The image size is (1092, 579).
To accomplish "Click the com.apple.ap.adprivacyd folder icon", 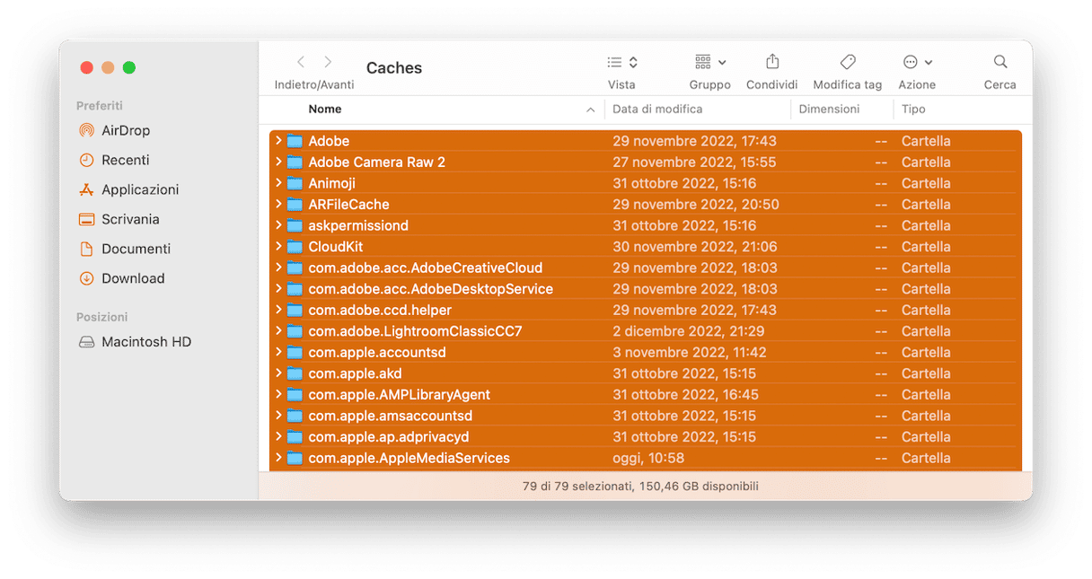I will [295, 436].
